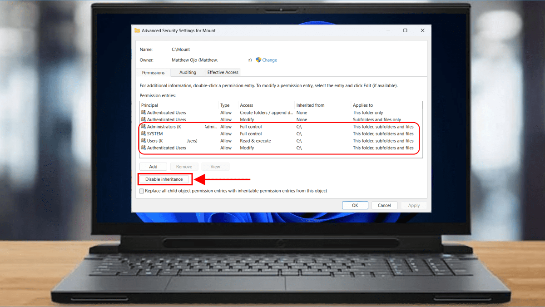Open the Effective Access tab
Viewport: 545px width, 307px height.
pyautogui.click(x=223, y=72)
